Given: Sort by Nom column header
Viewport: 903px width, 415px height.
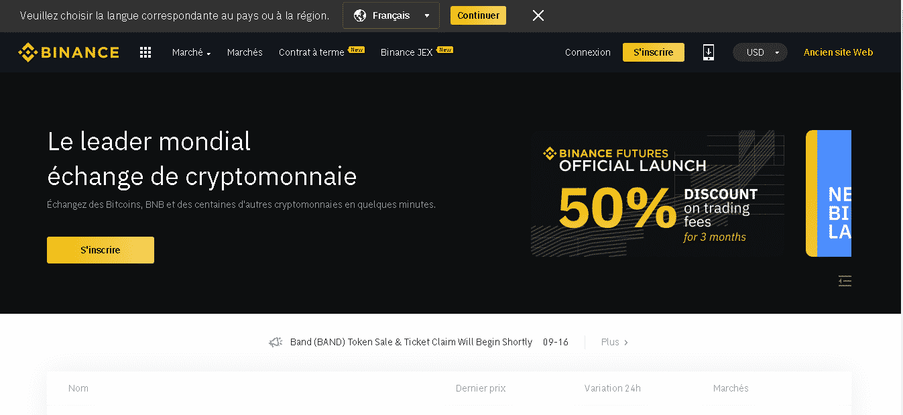Looking at the screenshot, I should tap(78, 388).
